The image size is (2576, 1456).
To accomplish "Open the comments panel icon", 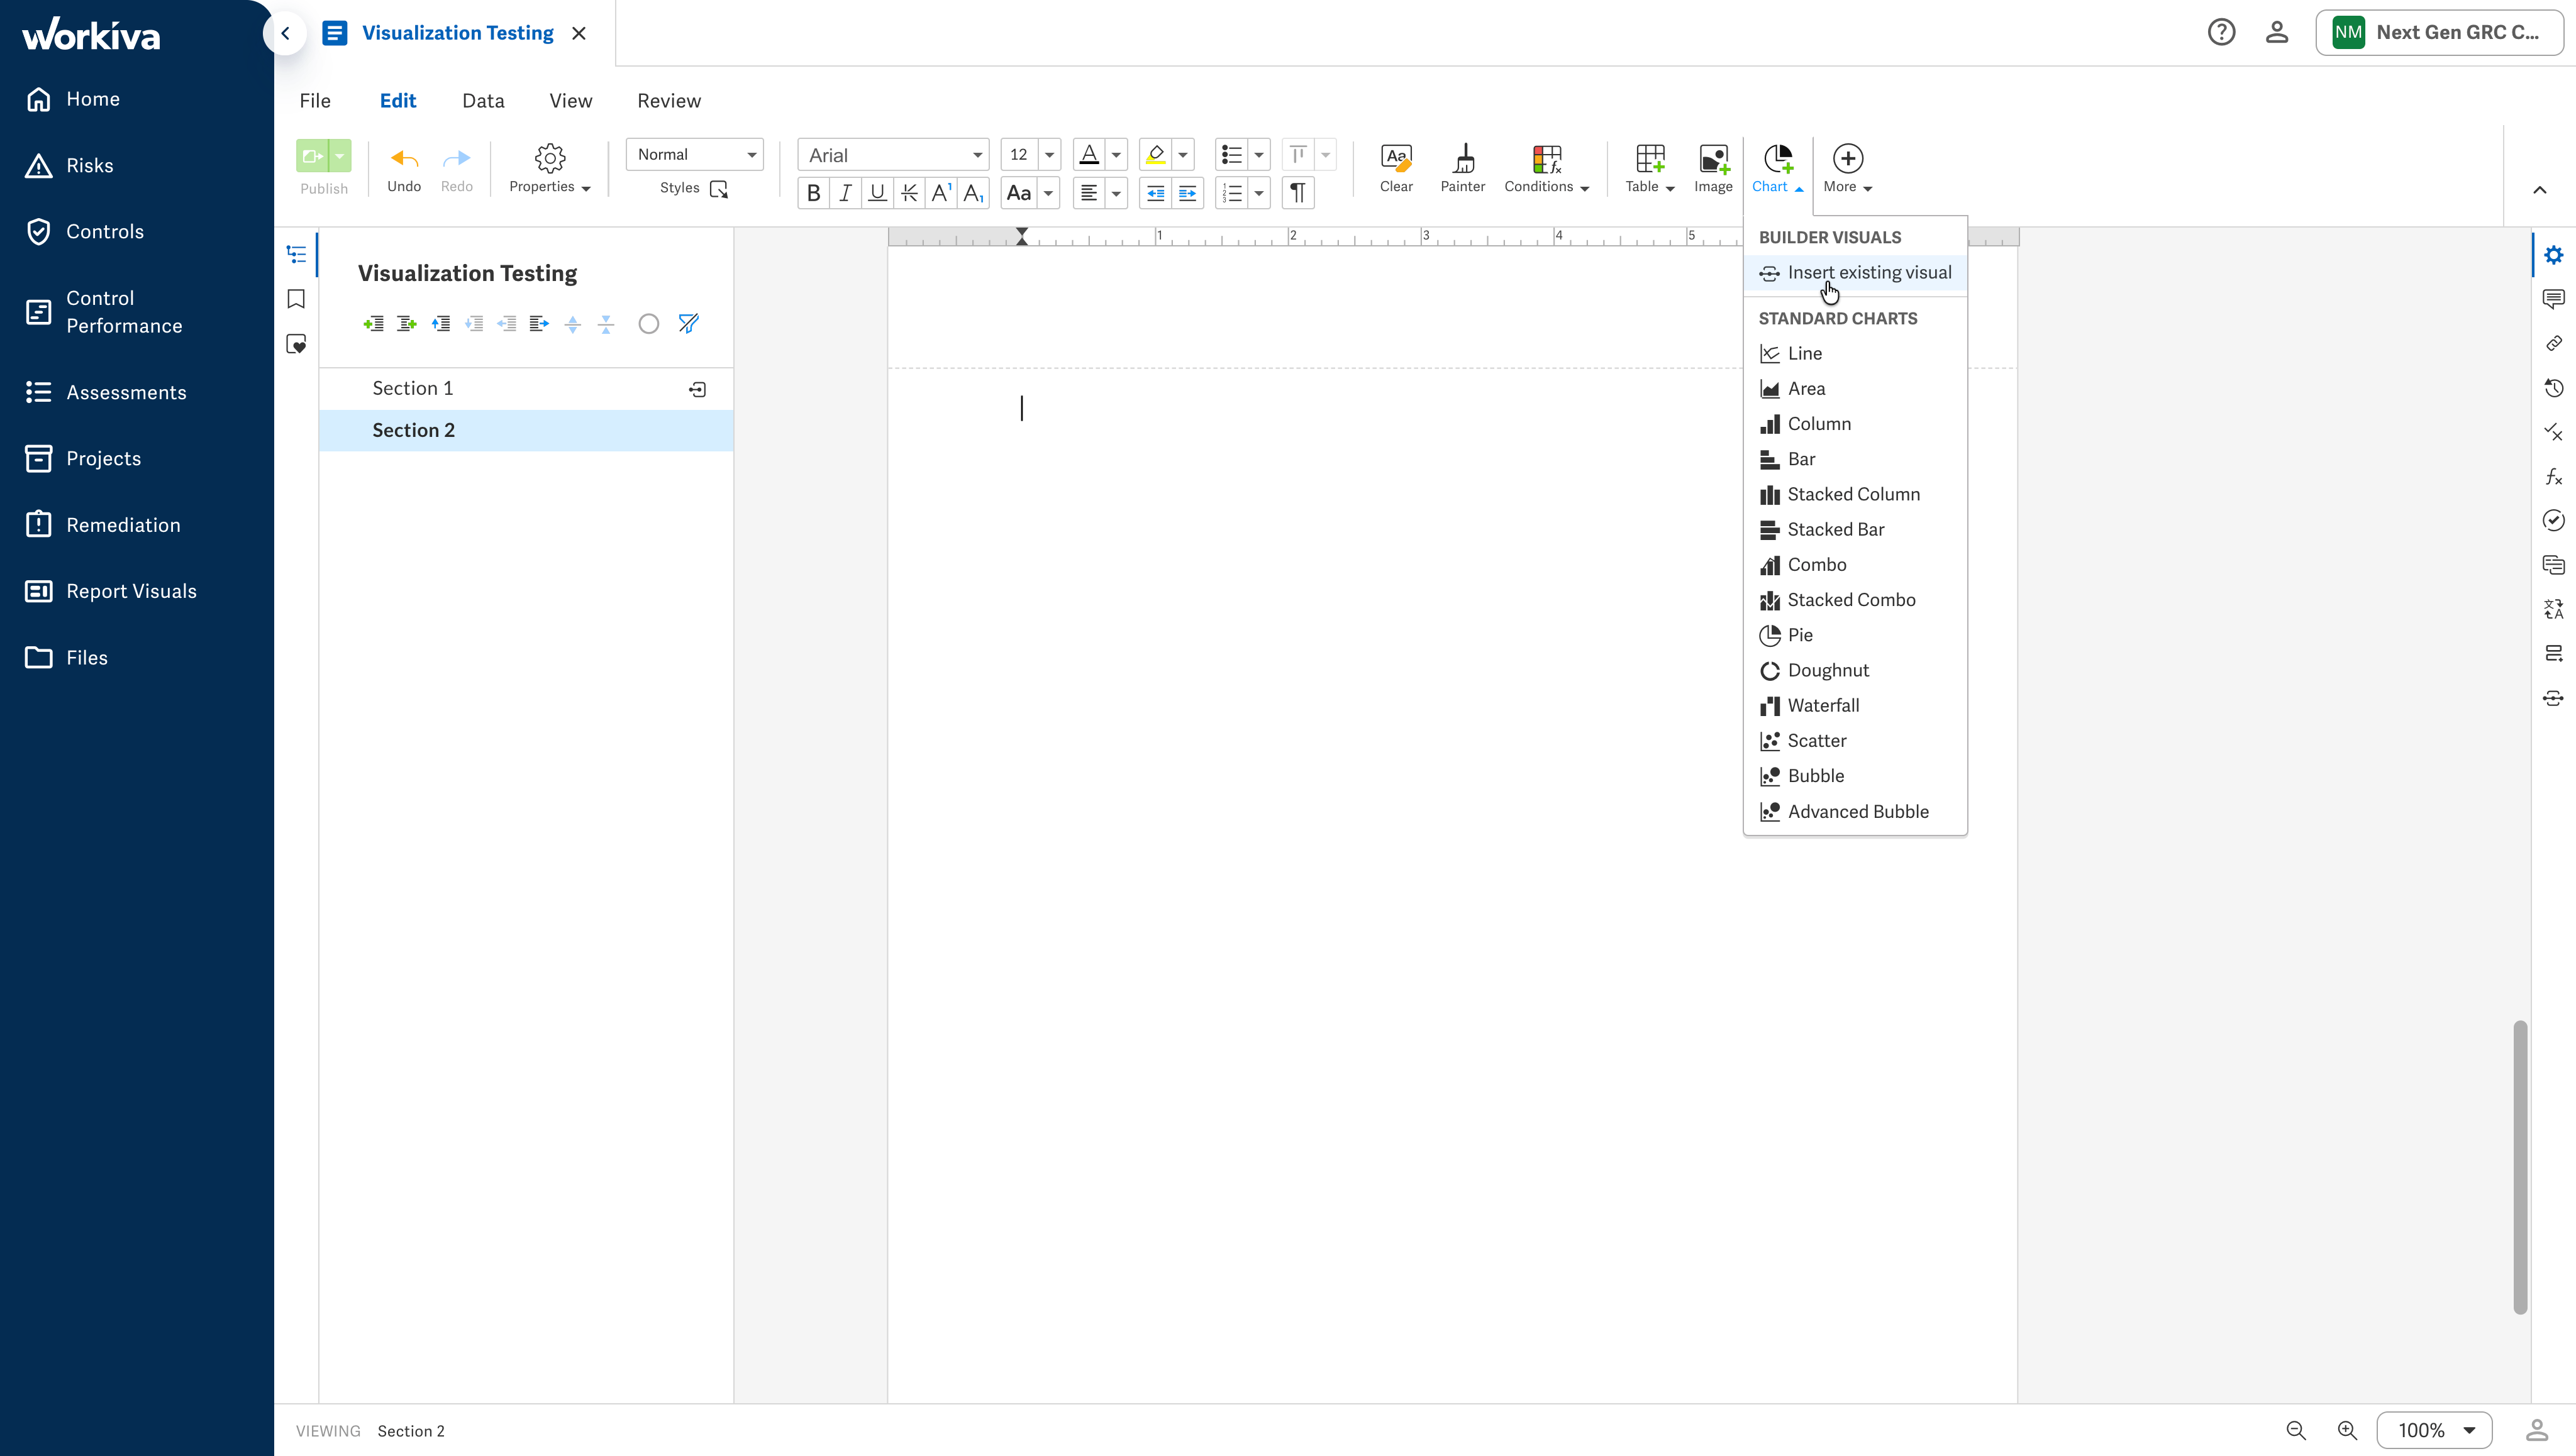I will [x=2553, y=299].
